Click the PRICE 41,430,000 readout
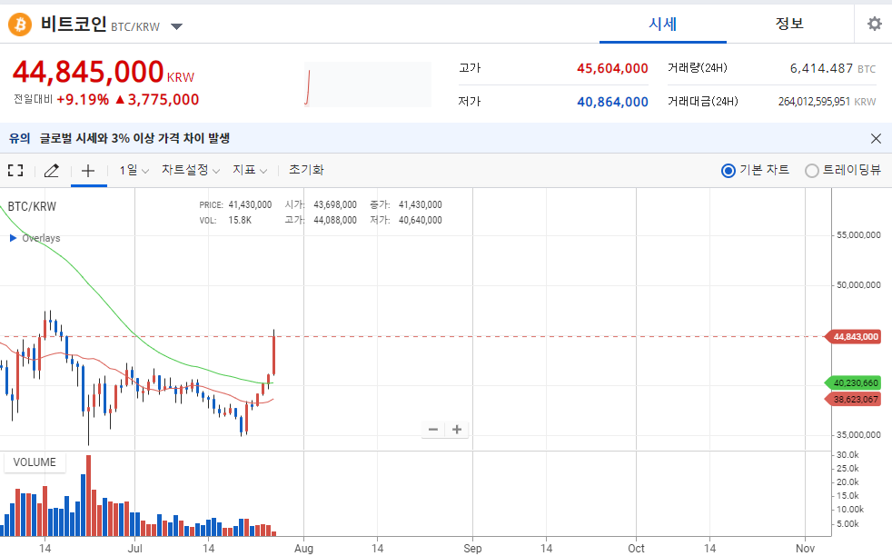This screenshot has height=556, width=892. pyautogui.click(x=235, y=205)
